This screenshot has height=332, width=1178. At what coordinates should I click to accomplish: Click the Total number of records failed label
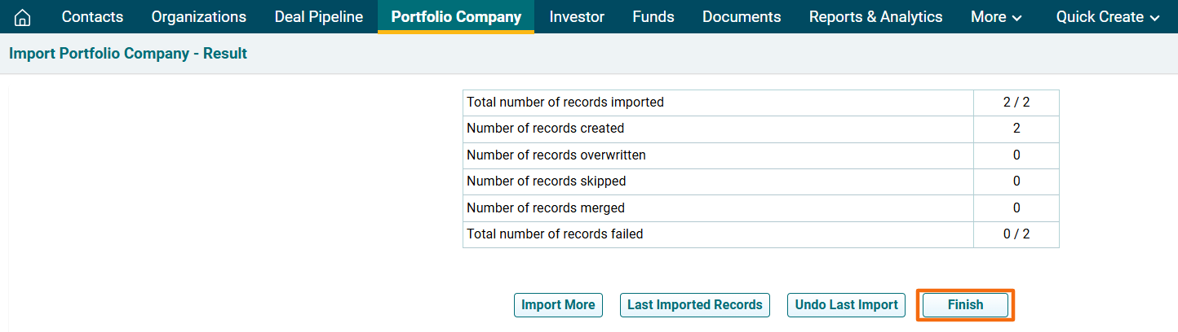point(555,234)
